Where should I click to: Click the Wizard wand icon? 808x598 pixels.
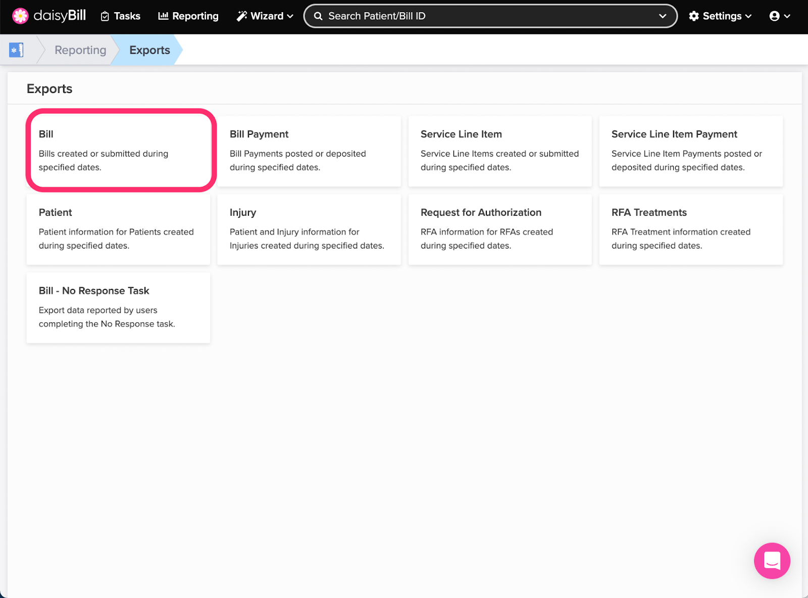tap(242, 16)
